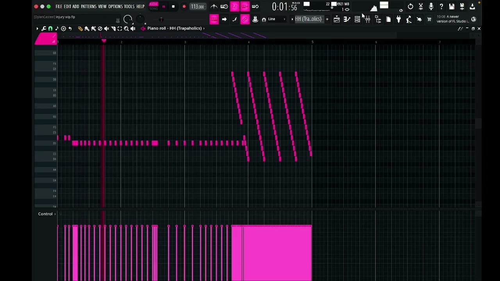Toggle the pink link multilink button
This screenshot has width=500, height=281.
[x=245, y=19]
